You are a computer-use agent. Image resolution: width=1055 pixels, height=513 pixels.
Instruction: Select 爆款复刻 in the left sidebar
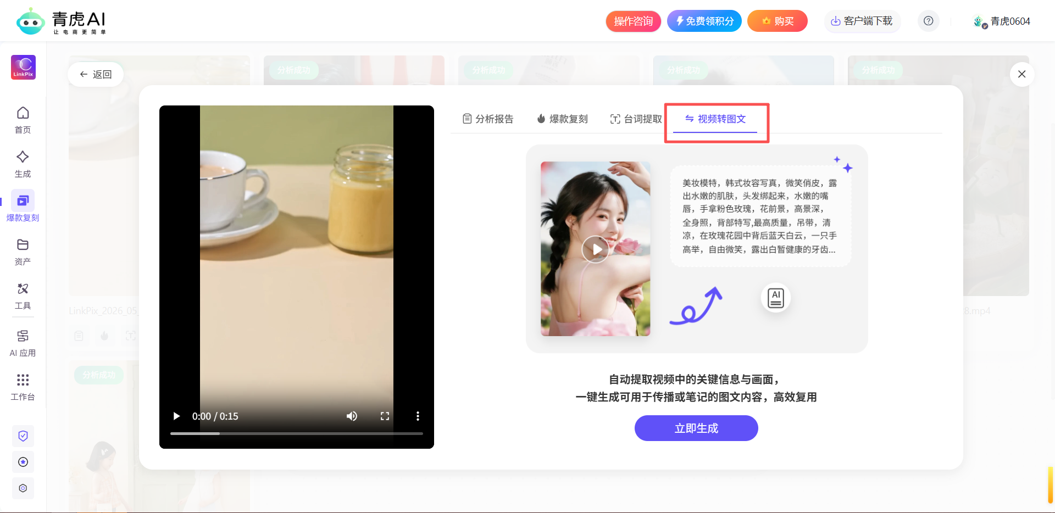23,207
